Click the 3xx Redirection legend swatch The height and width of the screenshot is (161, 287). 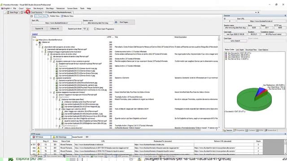(226, 55)
